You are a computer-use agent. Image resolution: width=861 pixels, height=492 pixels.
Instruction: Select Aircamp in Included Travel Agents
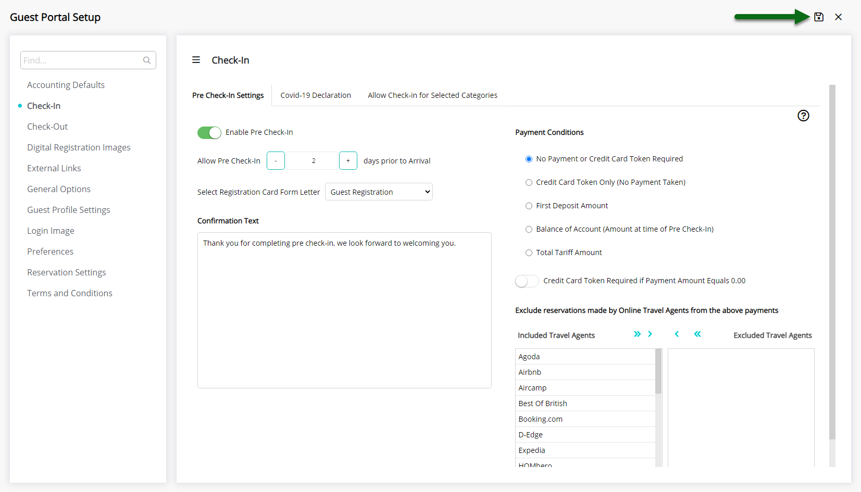[x=585, y=388]
